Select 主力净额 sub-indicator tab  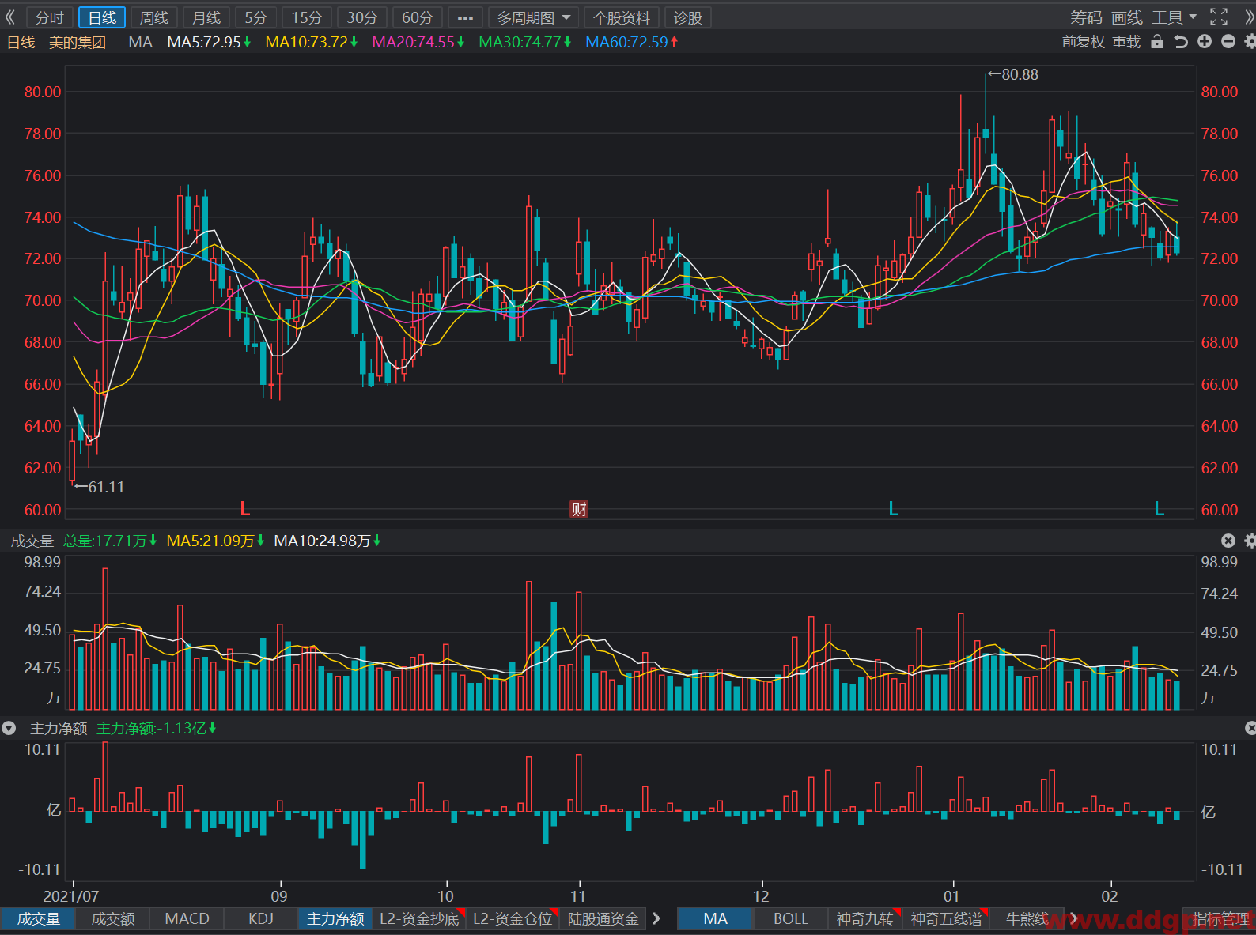(x=335, y=918)
